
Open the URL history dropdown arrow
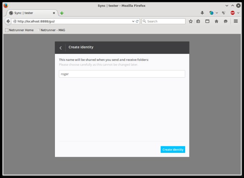[133, 21]
